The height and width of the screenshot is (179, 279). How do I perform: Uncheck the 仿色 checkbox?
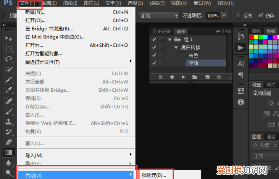[260, 16]
